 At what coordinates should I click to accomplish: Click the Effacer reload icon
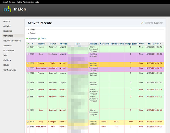pyautogui.click(x=39, y=38)
